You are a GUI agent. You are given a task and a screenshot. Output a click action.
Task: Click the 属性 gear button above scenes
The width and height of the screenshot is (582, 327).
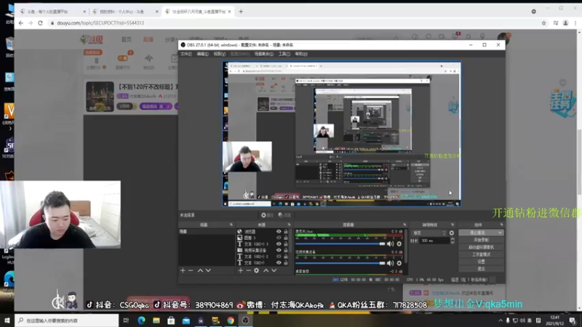pos(267,215)
